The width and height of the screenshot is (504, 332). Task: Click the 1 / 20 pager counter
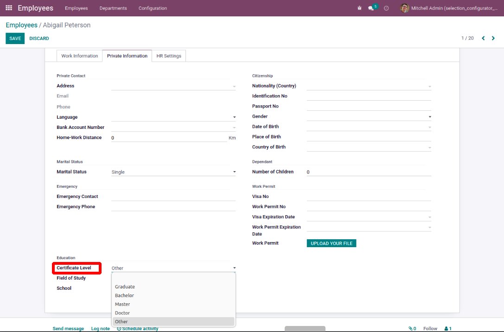pos(467,38)
